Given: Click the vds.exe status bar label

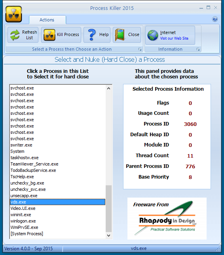Looking at the screenshot, I should (x=139, y=248).
